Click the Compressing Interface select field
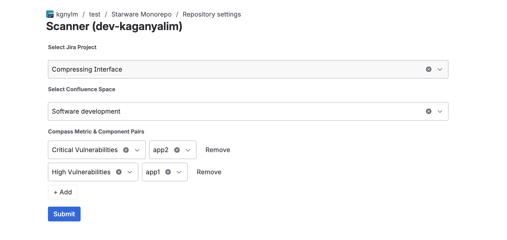Viewport: 507px width, 240px height. 248,69
